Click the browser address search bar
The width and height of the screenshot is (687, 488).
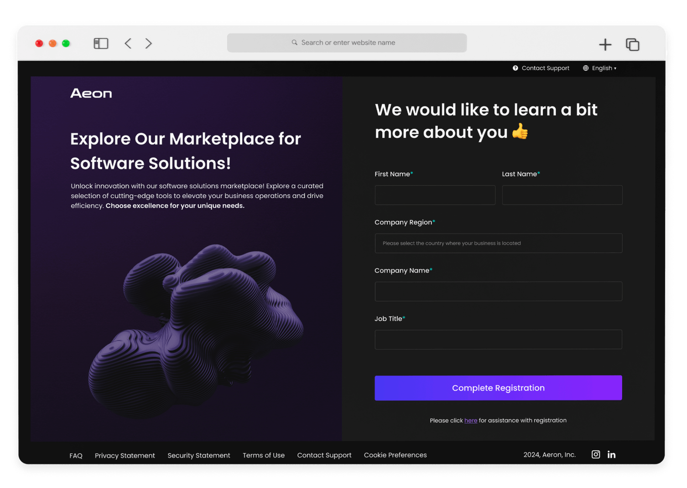347,43
